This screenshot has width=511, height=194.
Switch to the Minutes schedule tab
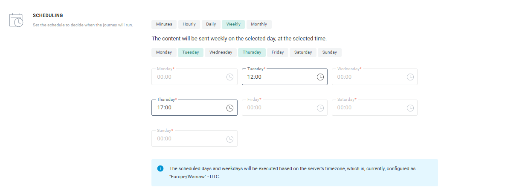[164, 24]
